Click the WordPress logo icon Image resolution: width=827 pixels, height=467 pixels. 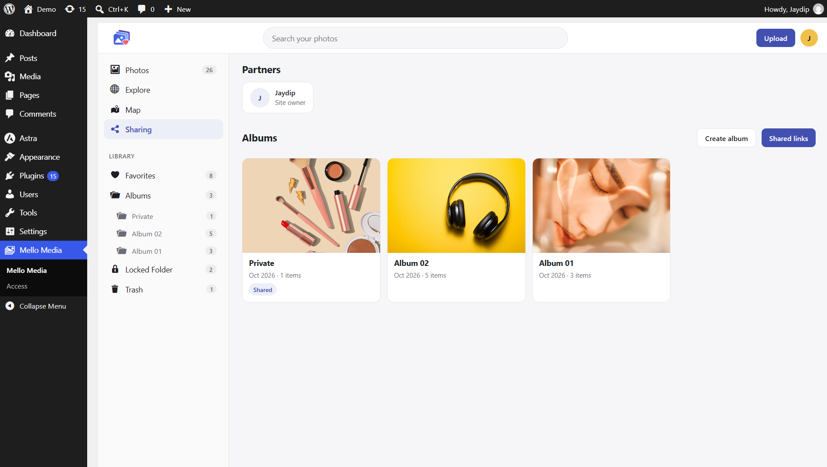9,9
